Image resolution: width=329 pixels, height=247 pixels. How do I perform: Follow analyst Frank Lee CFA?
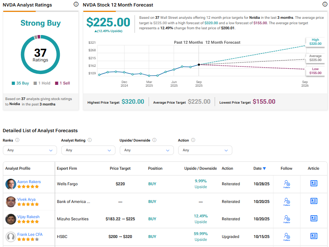tap(286, 237)
